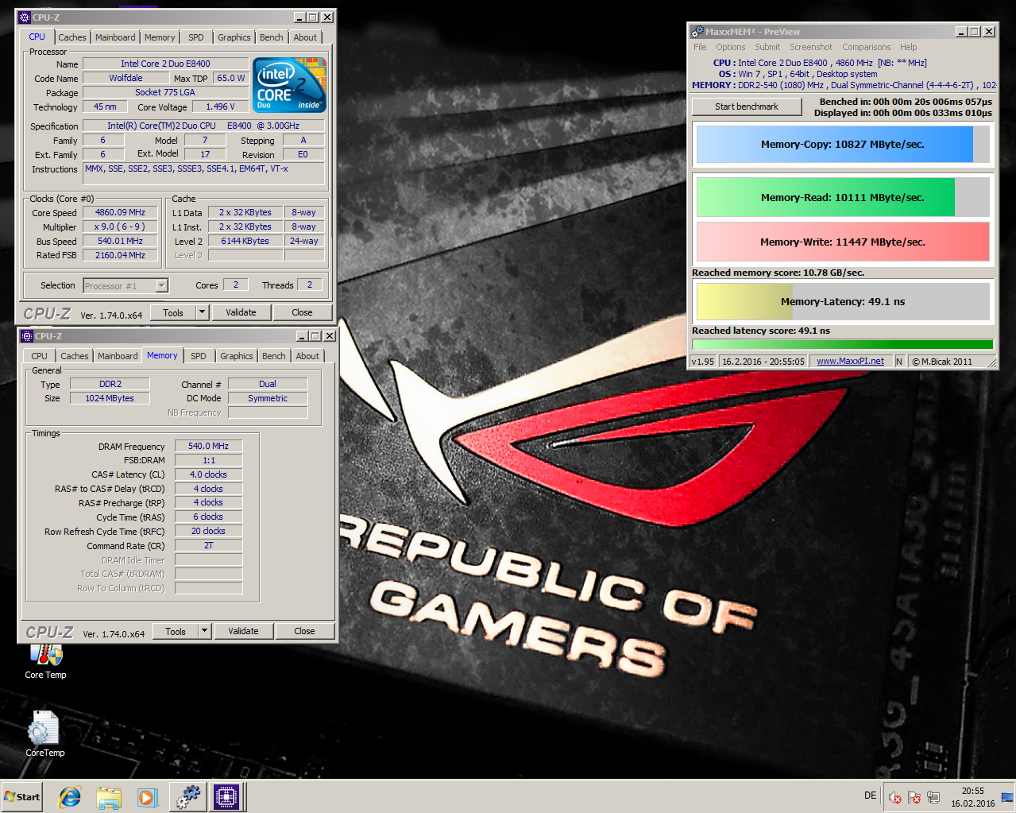1016x813 pixels.
Task: Open the Action Center flag tray icon
Action: point(914,797)
